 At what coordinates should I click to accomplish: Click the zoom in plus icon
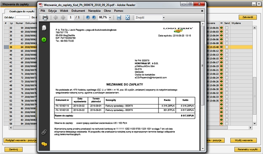(x=94, y=17)
